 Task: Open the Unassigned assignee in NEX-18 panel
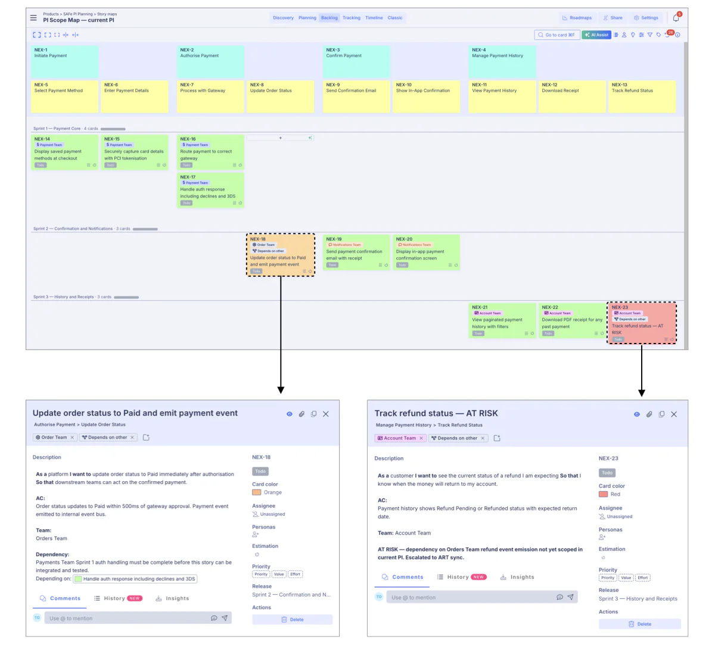tap(269, 514)
